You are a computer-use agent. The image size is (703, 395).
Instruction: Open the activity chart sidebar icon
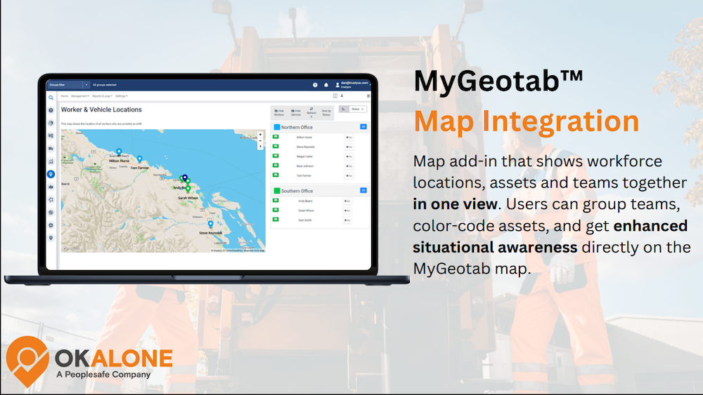click(x=51, y=161)
